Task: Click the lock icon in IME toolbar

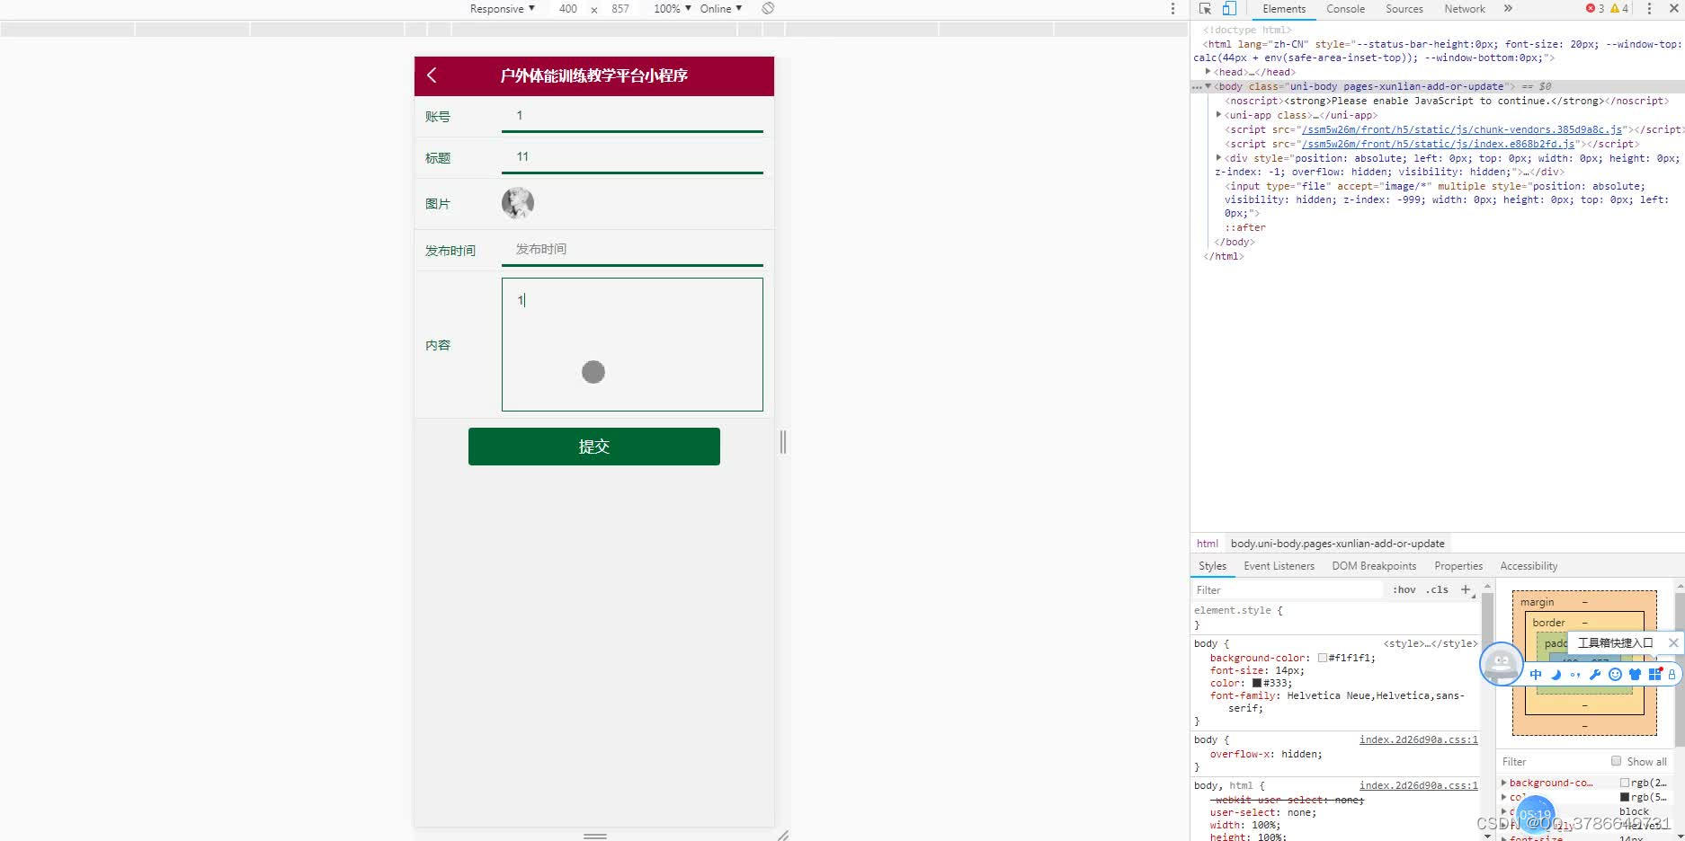Action: [x=1672, y=674]
